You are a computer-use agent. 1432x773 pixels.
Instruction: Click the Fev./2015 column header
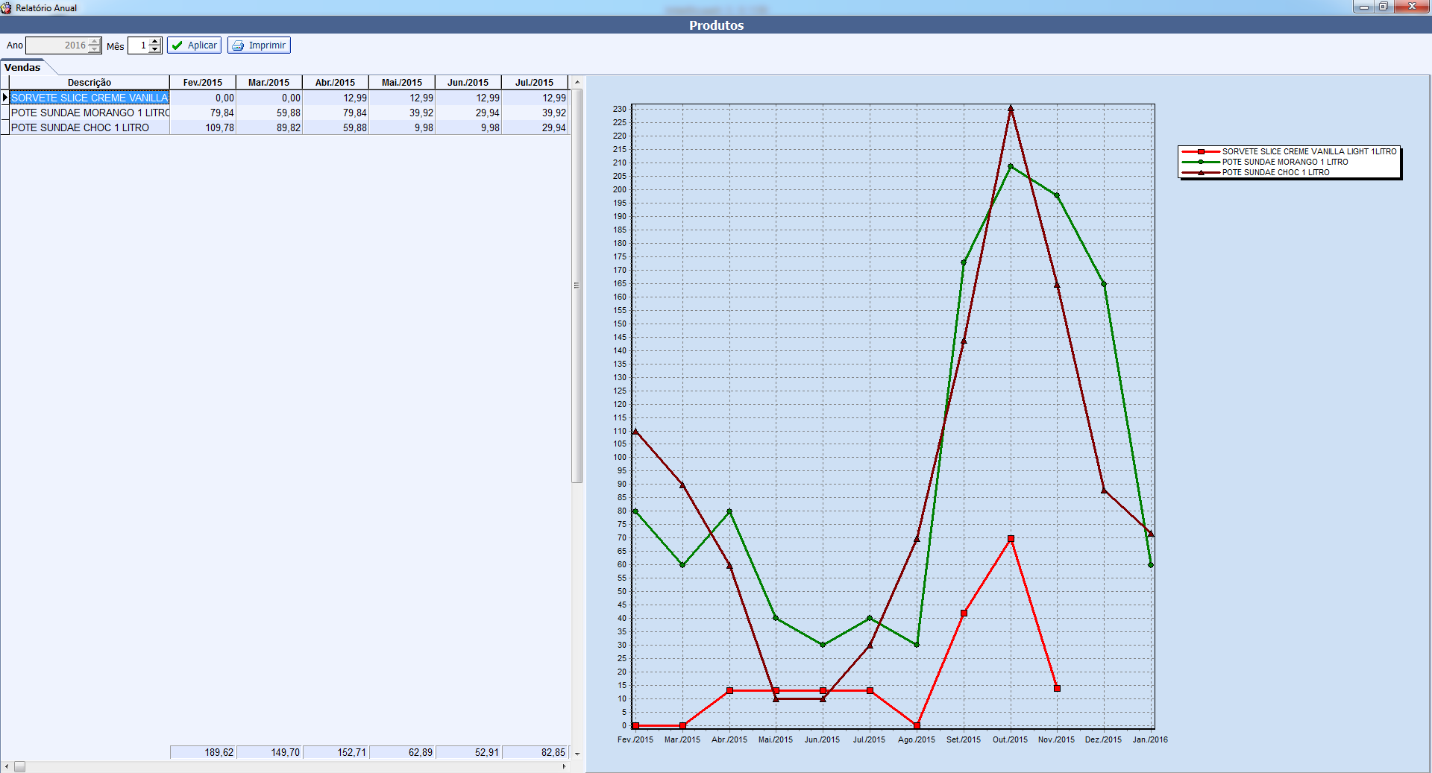click(x=203, y=83)
